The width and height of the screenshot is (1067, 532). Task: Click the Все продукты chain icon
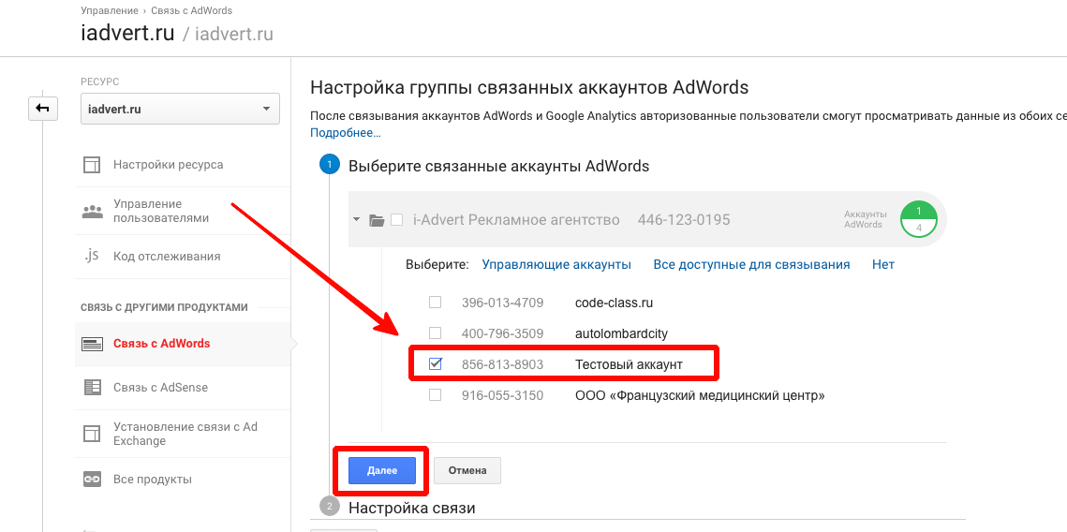coord(91,480)
